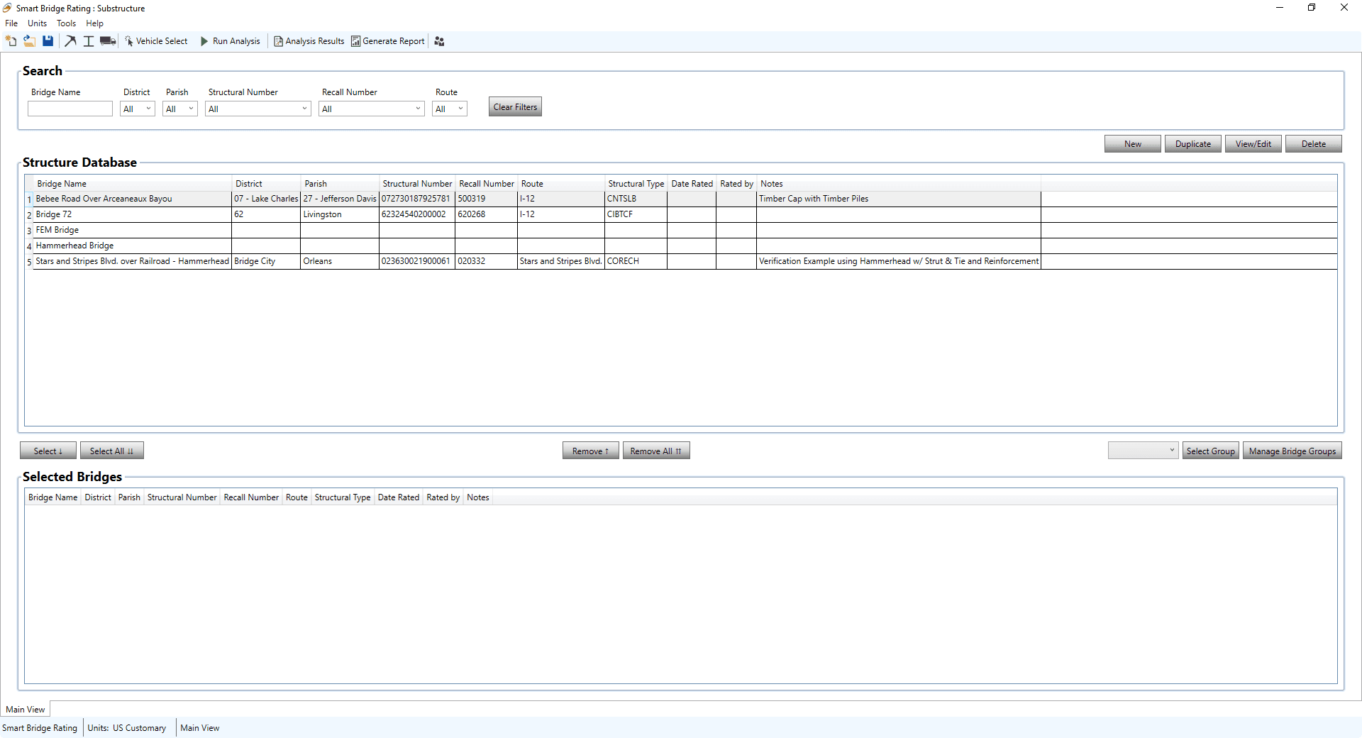Click the Open folder toolbar icon
1362x738 pixels.
coord(29,41)
